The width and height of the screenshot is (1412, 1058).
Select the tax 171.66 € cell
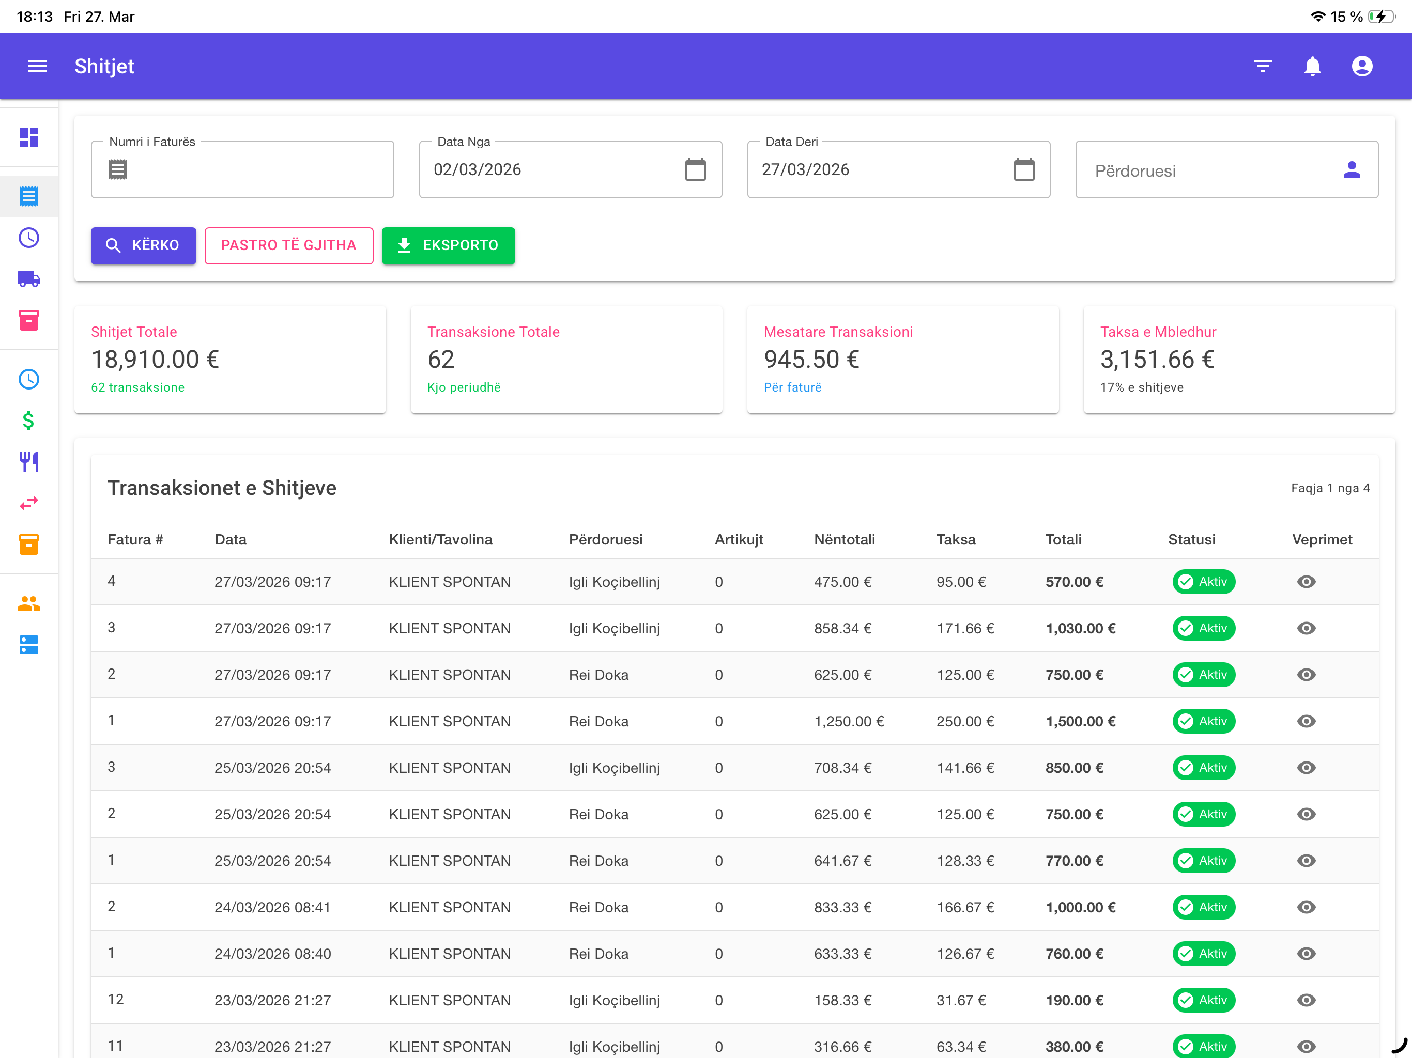click(965, 629)
